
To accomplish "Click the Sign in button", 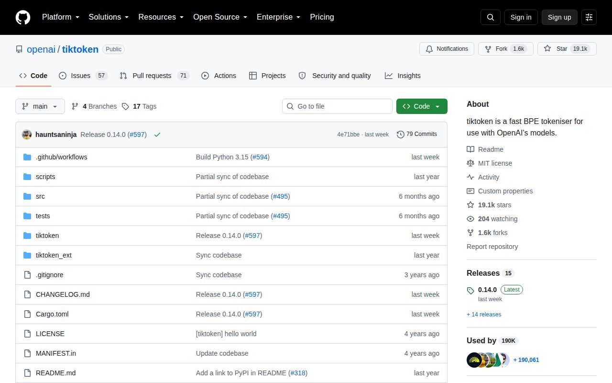I will pyautogui.click(x=521, y=17).
